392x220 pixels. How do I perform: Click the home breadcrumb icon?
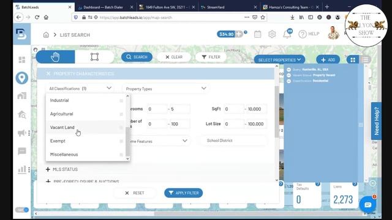click(46, 35)
